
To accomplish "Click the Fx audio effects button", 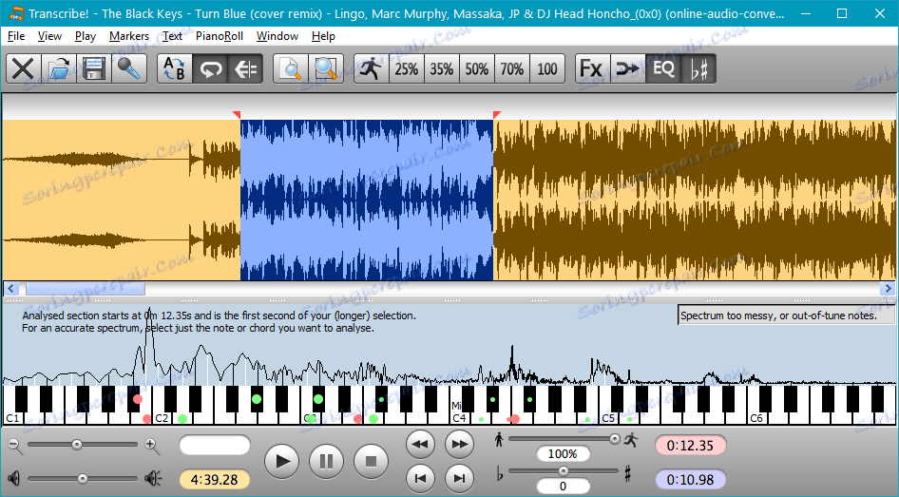I will [x=591, y=68].
